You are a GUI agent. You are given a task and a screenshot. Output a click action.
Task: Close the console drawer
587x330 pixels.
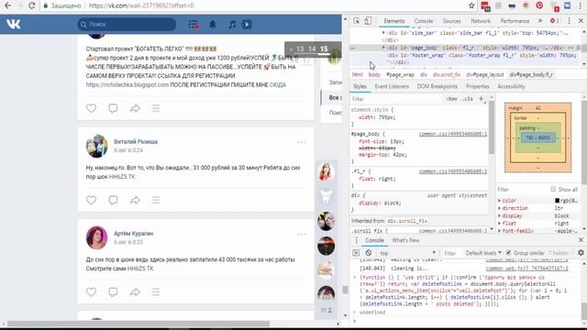(581, 240)
